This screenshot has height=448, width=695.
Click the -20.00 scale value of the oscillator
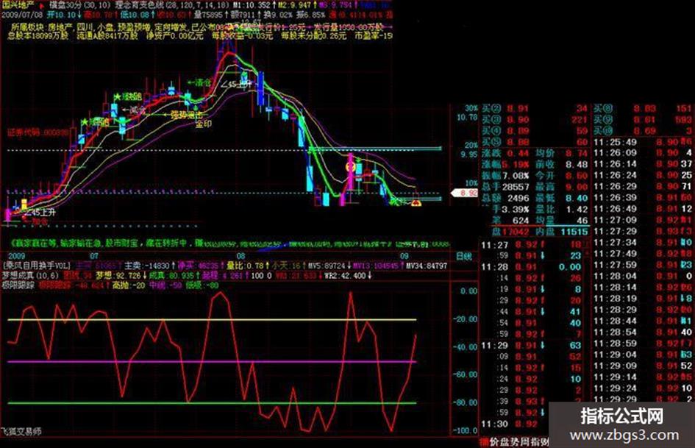(x=466, y=319)
